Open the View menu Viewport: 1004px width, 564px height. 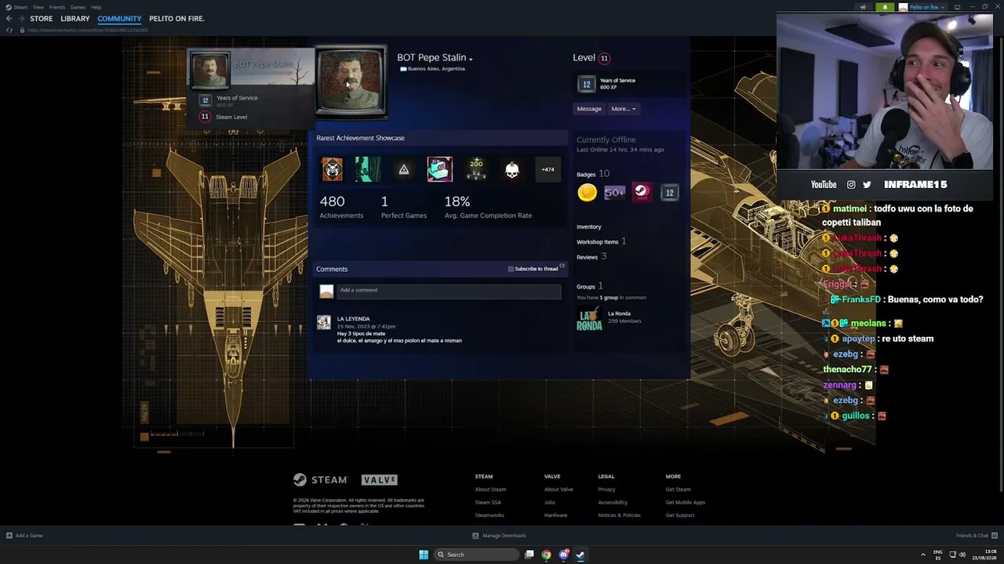pos(38,7)
